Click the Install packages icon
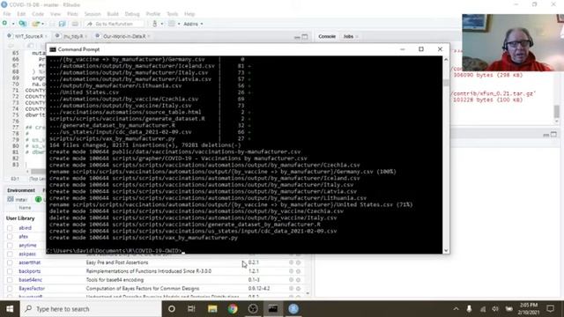 11,199
